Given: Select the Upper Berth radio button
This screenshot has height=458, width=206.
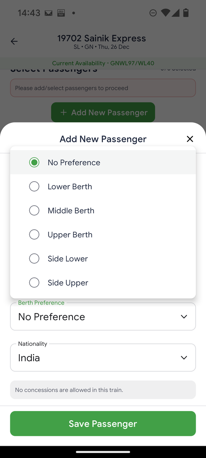Looking at the screenshot, I should (34, 235).
